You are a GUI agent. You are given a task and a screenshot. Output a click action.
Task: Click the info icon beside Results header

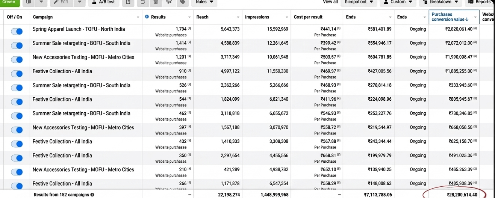coord(147,17)
